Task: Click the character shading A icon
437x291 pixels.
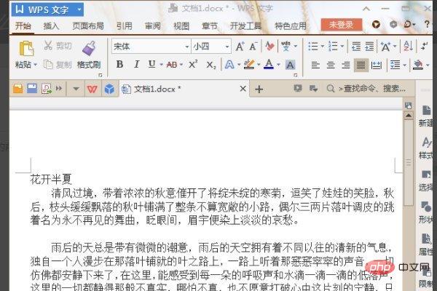Action: [x=290, y=65]
